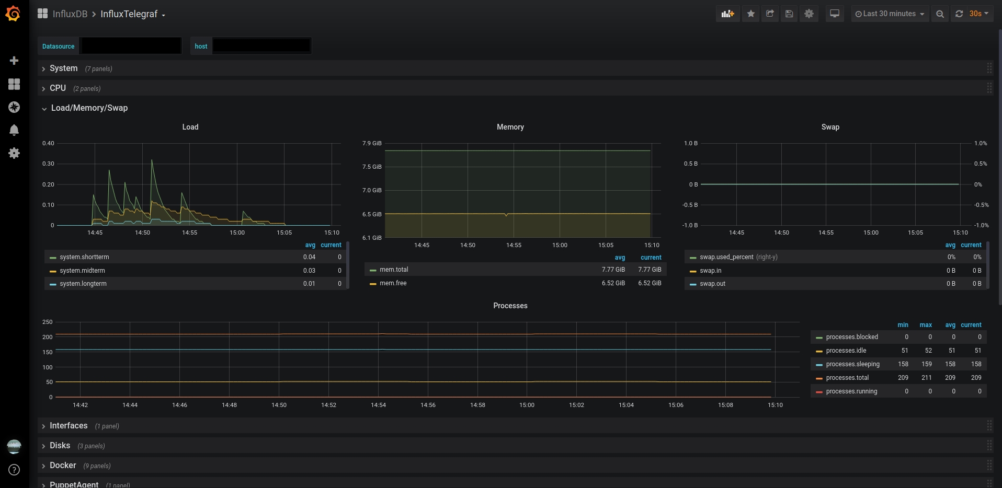Screen dimensions: 1002x488
Task: Click the InfluxDB folder breadcrumb link
Action: pyautogui.click(x=70, y=14)
